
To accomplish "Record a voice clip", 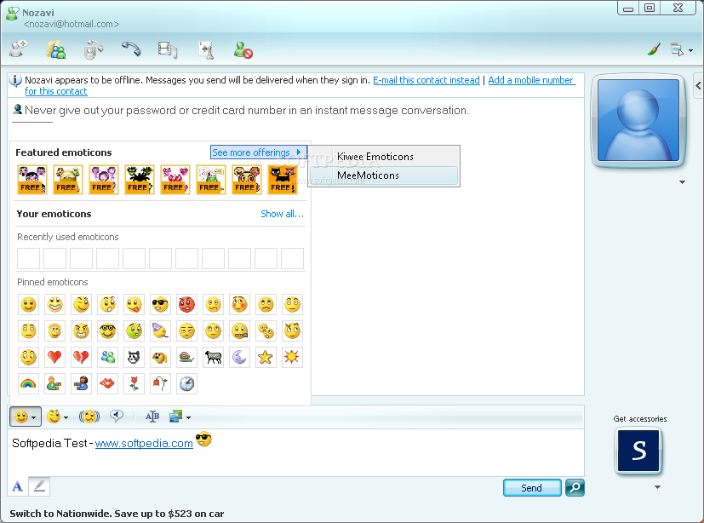I will (x=115, y=417).
